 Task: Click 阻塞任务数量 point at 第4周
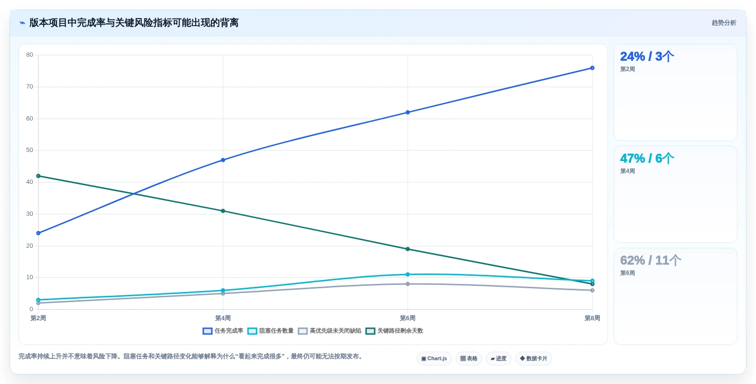pos(223,291)
